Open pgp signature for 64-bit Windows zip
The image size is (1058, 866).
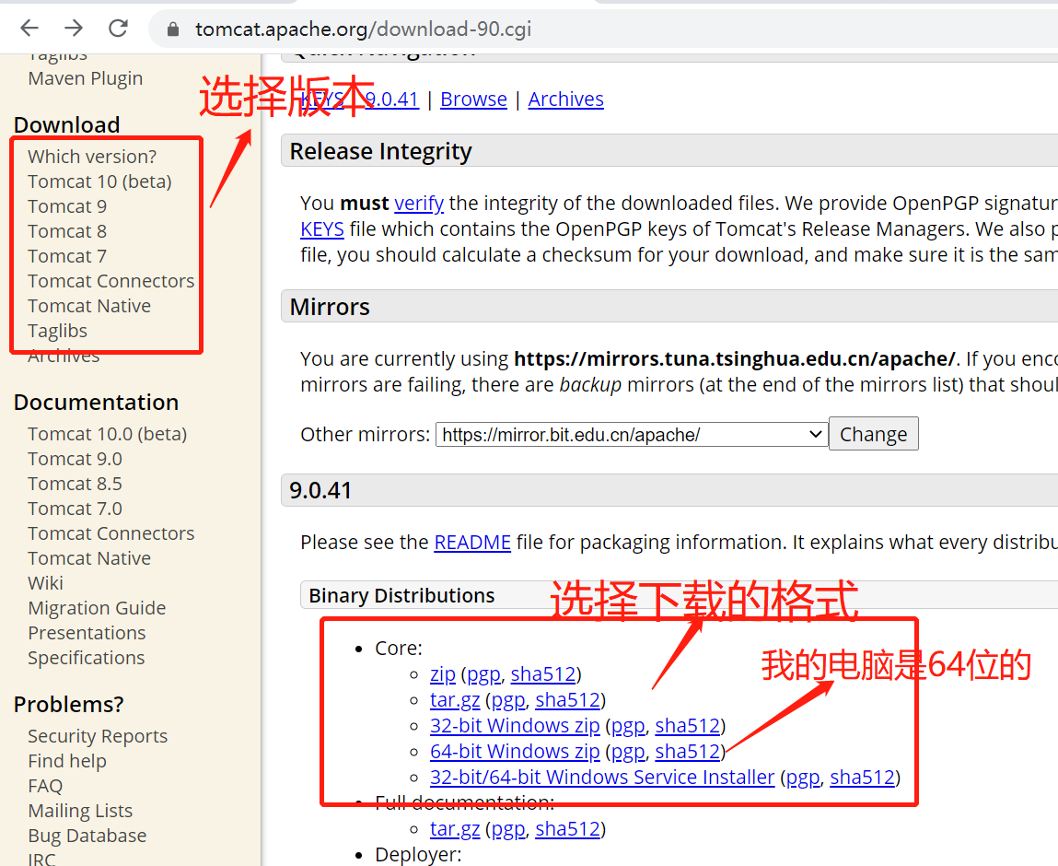coord(628,751)
